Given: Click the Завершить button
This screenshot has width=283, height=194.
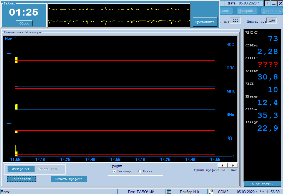Looking at the screenshot, I should point(271,11).
